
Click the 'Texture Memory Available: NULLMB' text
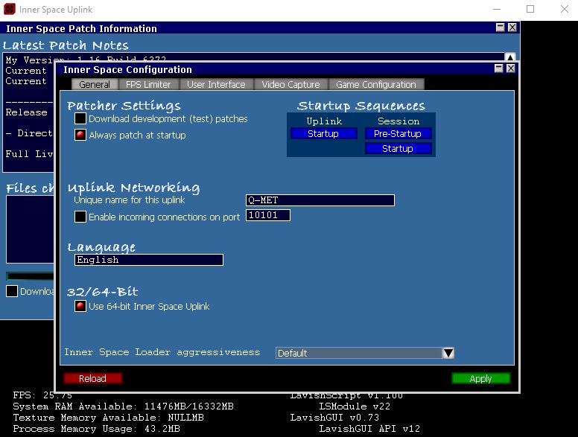[109, 418]
